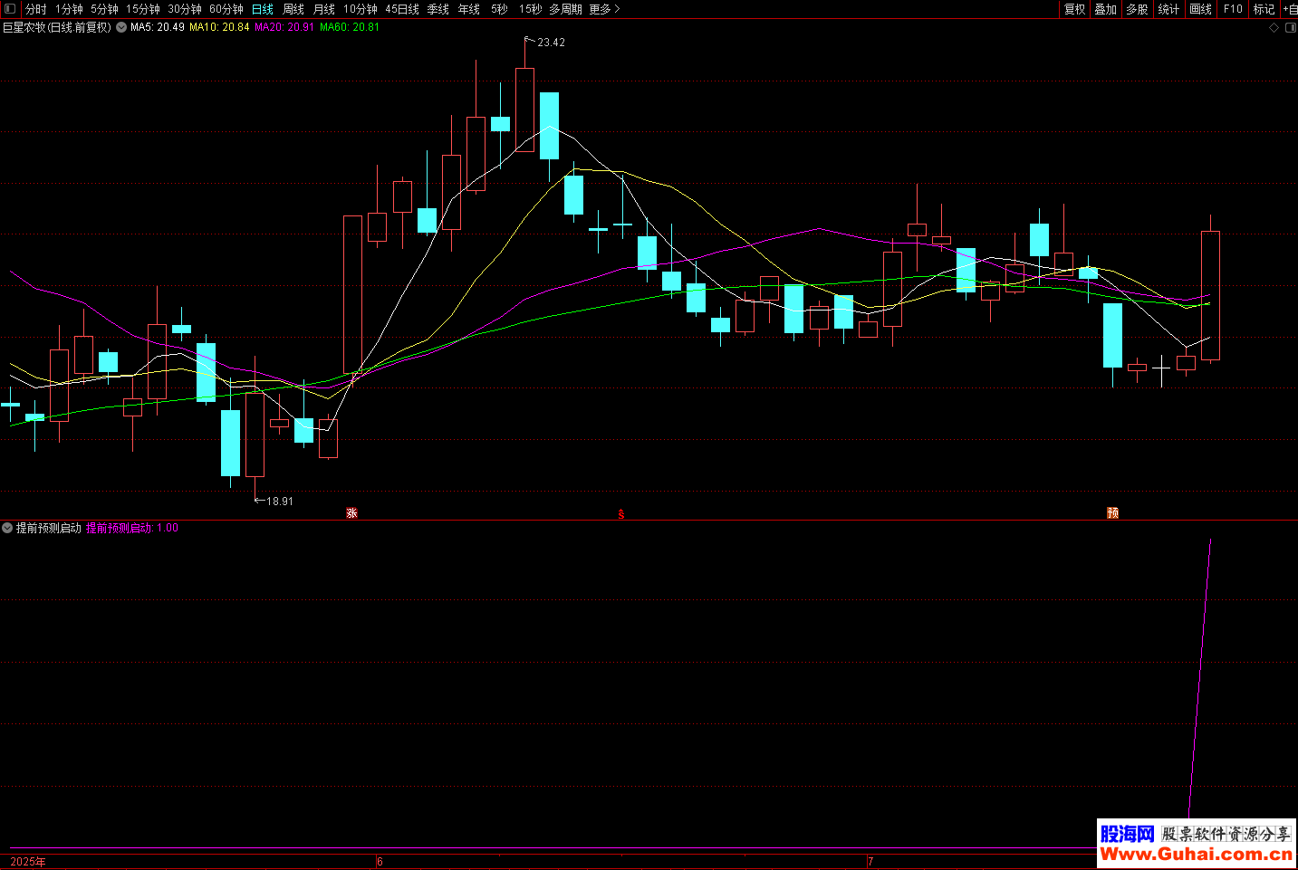
Task: Switch to the 季线 quarterly tab
Action: coord(438,9)
